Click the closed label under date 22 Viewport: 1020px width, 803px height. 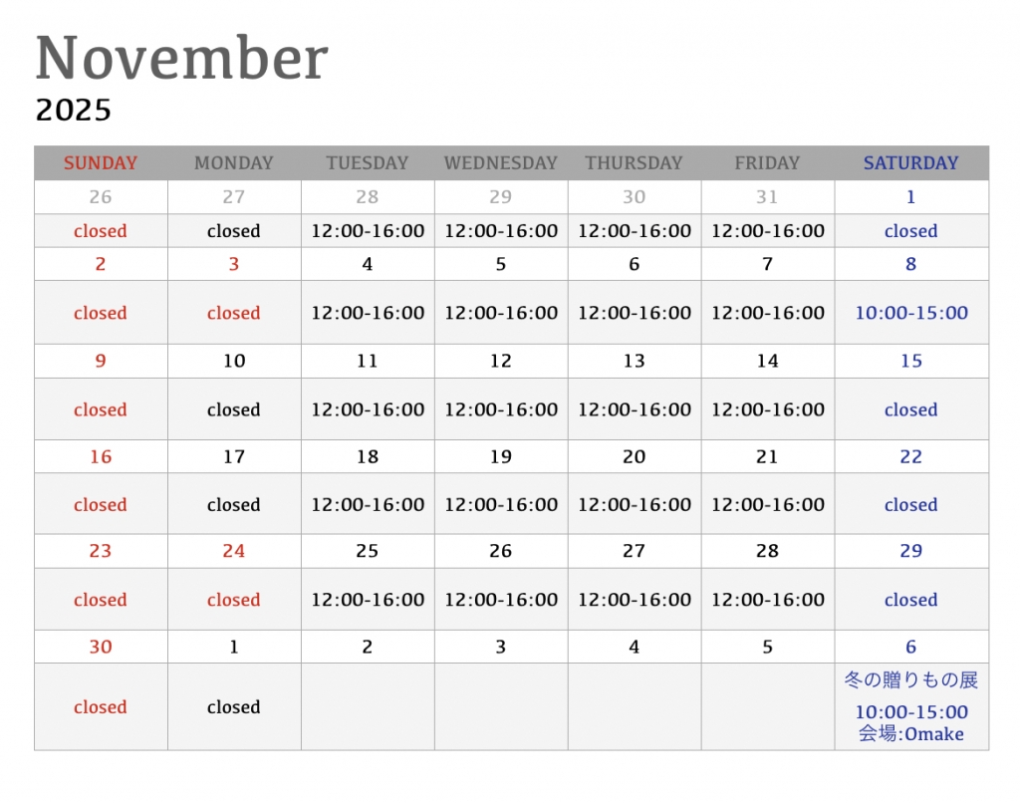click(x=910, y=505)
